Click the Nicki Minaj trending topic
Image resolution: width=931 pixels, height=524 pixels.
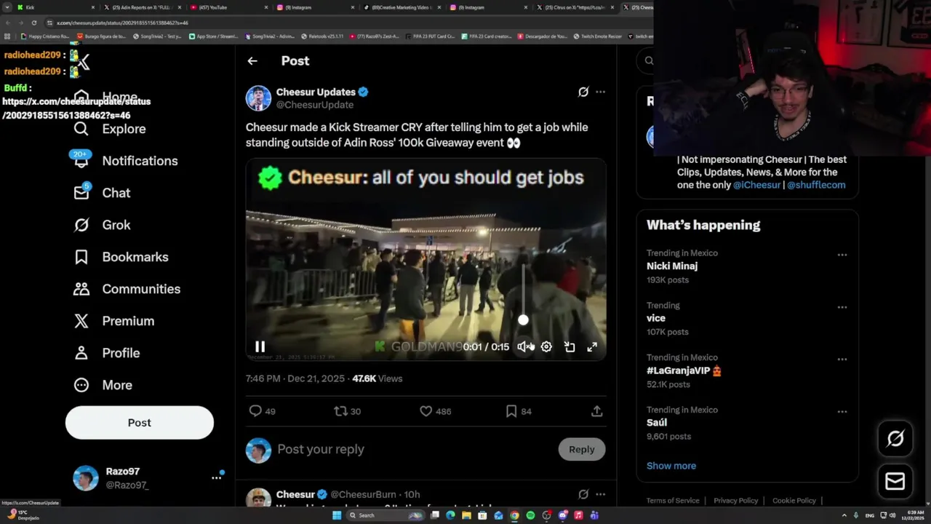tap(672, 266)
